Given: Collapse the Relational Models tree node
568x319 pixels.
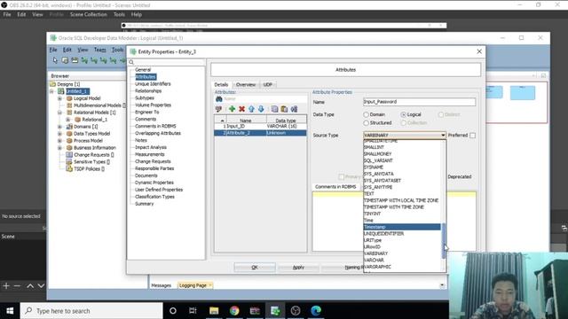Looking at the screenshot, I should tap(59, 113).
